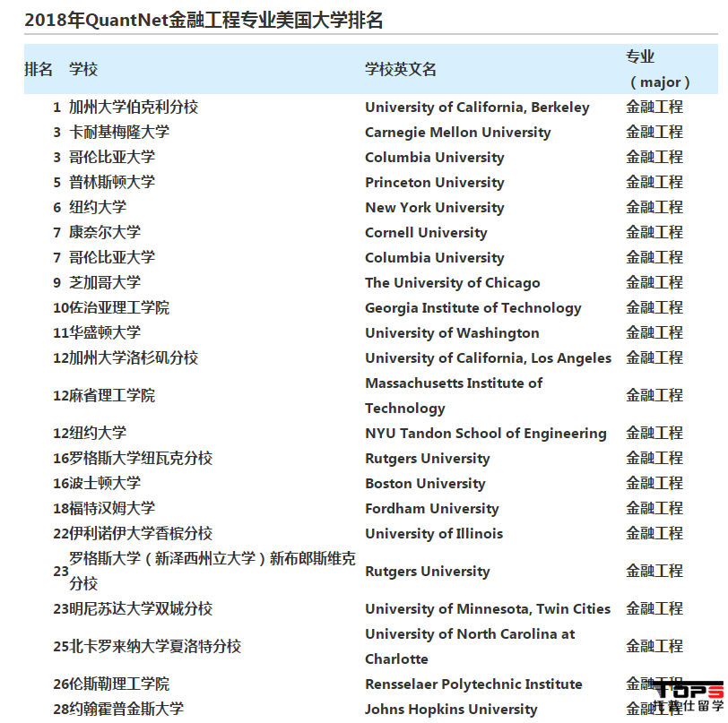Viewport: 728px width, 723px height.
Task: Click "University of Washington"
Action: pos(452,332)
